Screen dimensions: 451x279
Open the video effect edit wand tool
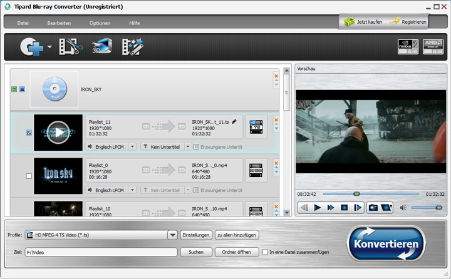pyautogui.click(x=132, y=46)
